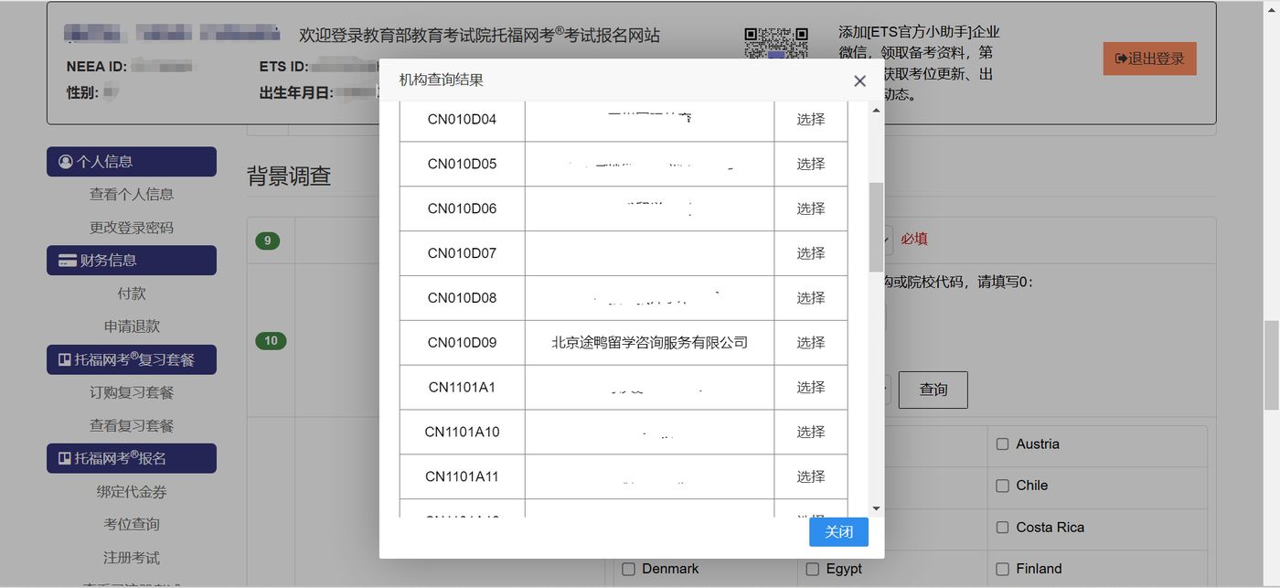The width and height of the screenshot is (1280, 588).
Task: Choose 选择 for the CN010D07 row
Action: [x=811, y=253]
